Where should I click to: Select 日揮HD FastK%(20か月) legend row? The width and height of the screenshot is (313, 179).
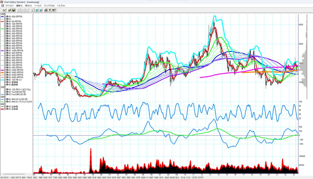14,92
